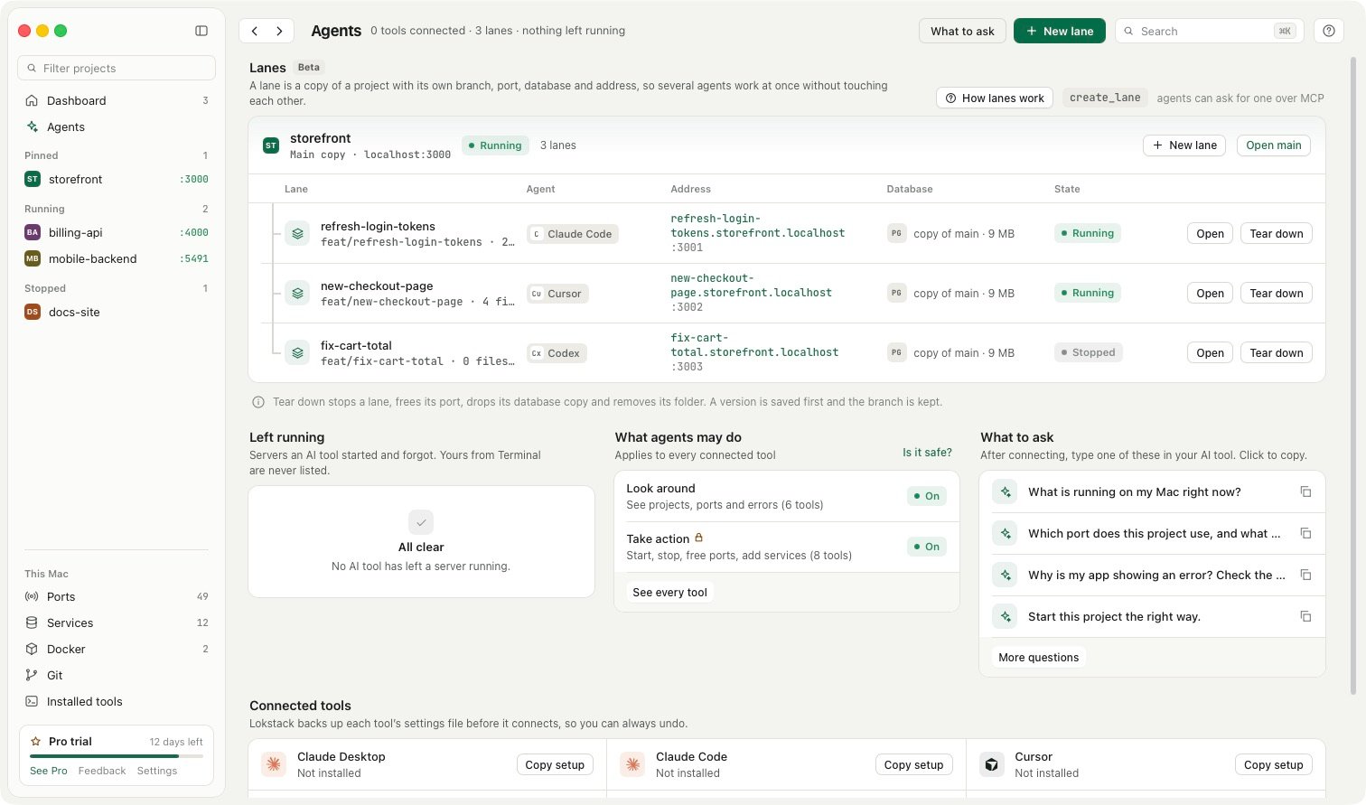Tear down the fix-cart-total lane
Viewport: 1366px width, 805px height.
click(1276, 352)
